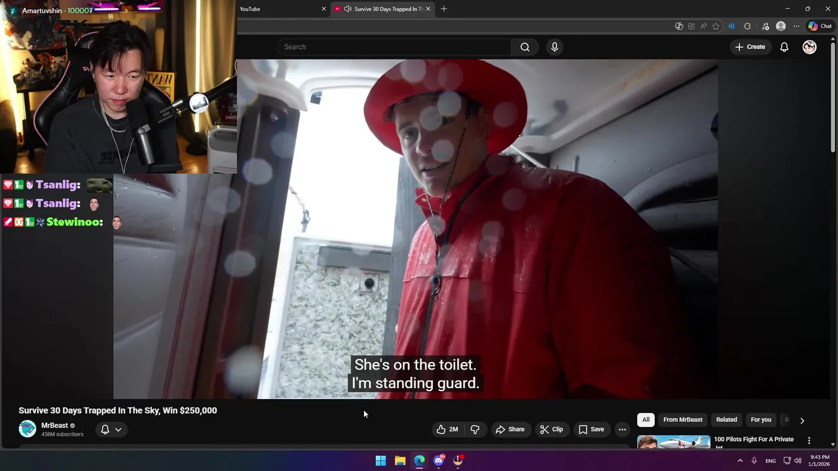This screenshot has width=838, height=471.
Task: Focus the YouTube Search input field
Action: click(x=395, y=47)
